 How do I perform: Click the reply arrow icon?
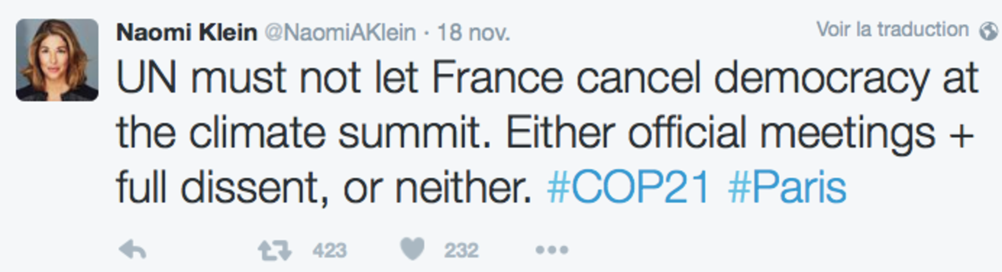tap(133, 250)
